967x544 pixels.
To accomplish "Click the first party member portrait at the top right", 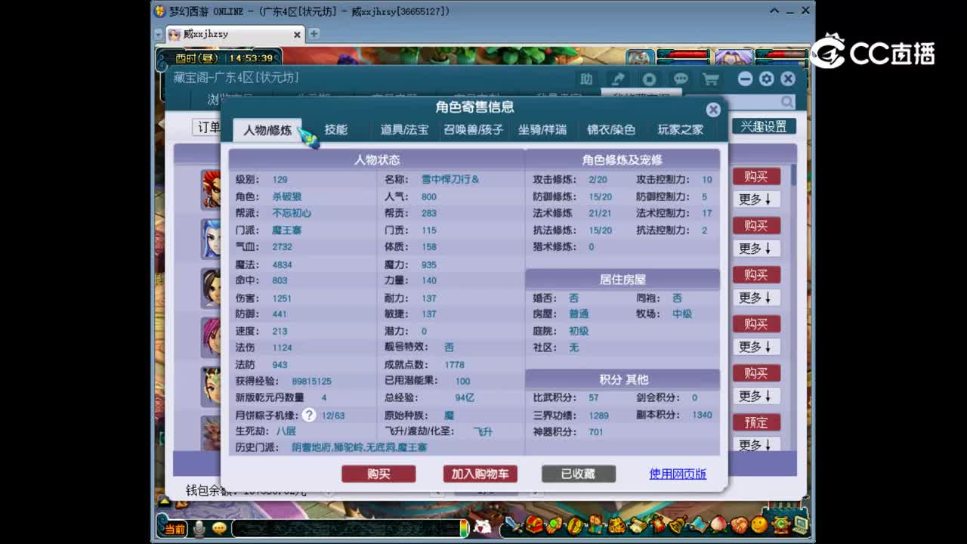I will pyautogui.click(x=639, y=57).
